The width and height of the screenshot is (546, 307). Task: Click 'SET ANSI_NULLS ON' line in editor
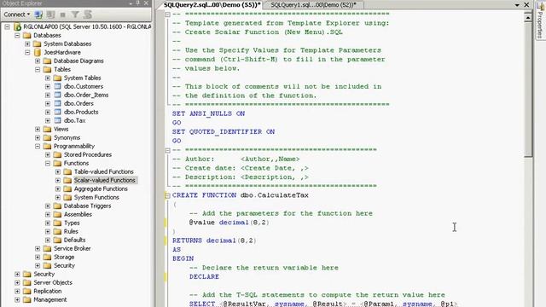(208, 113)
